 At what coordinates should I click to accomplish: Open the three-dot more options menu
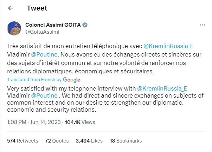(203, 25)
